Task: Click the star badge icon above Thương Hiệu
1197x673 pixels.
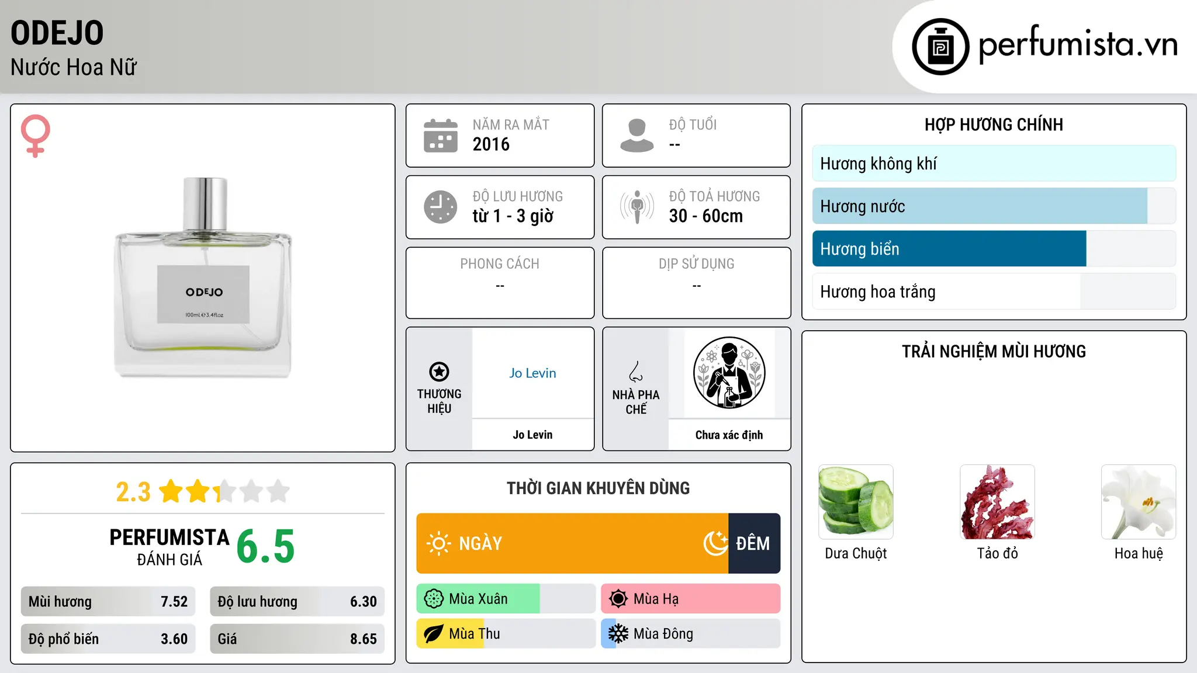Action: [x=439, y=372]
